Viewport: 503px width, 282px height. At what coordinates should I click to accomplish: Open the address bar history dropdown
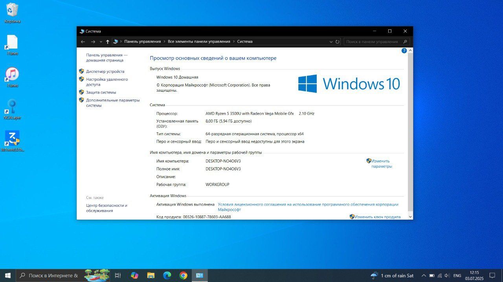pyautogui.click(x=331, y=42)
